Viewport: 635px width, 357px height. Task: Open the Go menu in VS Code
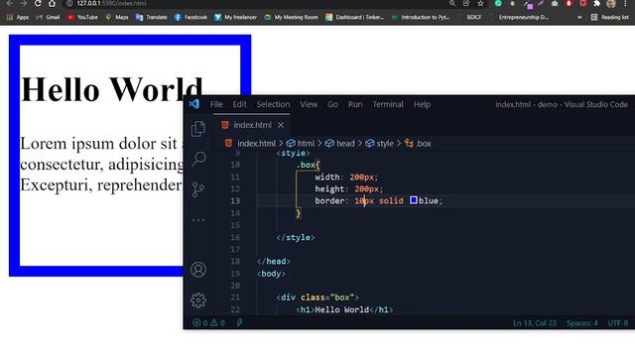click(x=332, y=104)
